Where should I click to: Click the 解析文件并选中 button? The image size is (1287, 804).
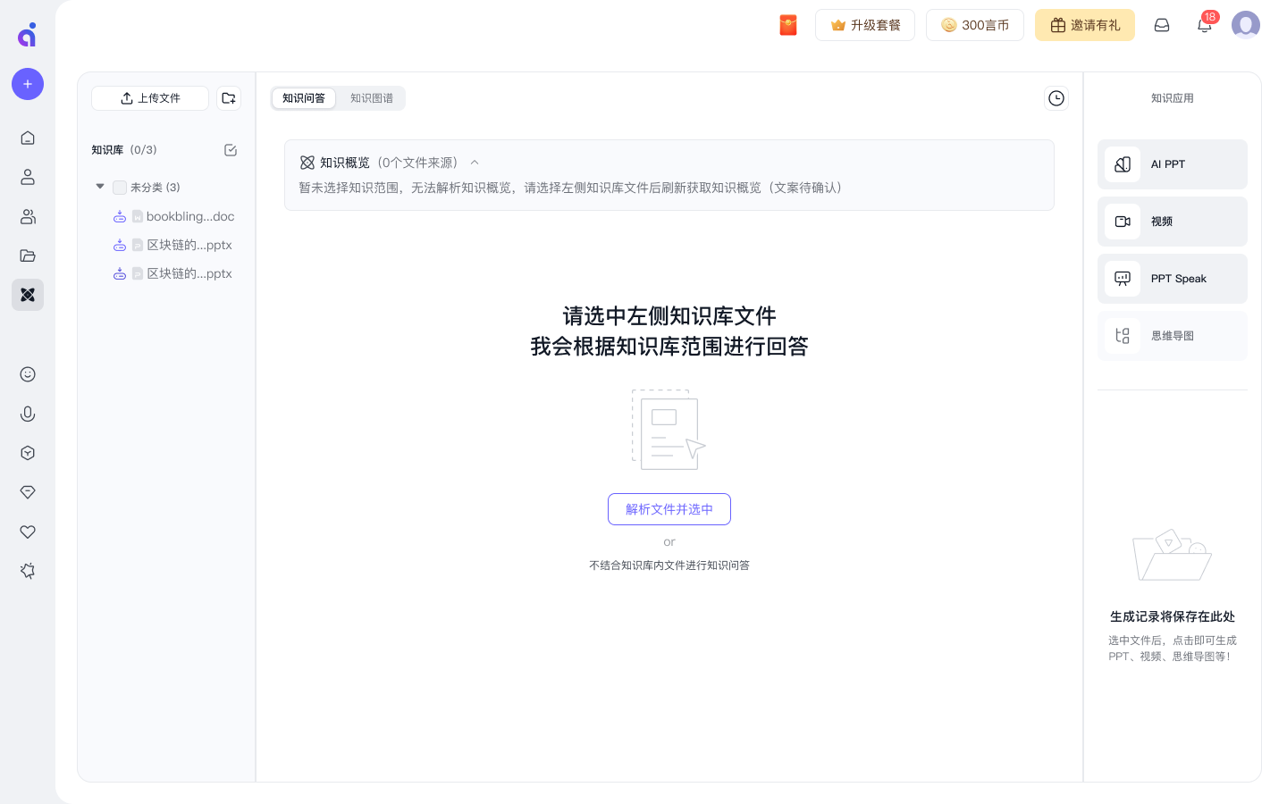coord(669,509)
